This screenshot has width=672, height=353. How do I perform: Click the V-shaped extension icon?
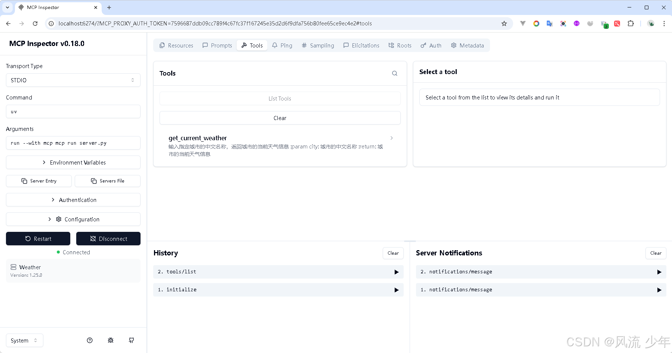pos(523,24)
